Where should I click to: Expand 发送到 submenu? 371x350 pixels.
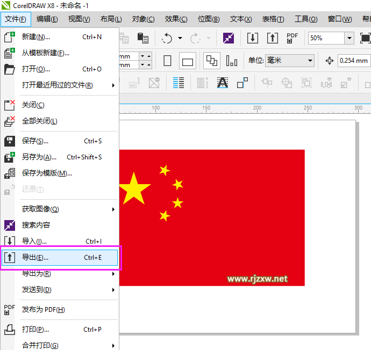point(113,290)
